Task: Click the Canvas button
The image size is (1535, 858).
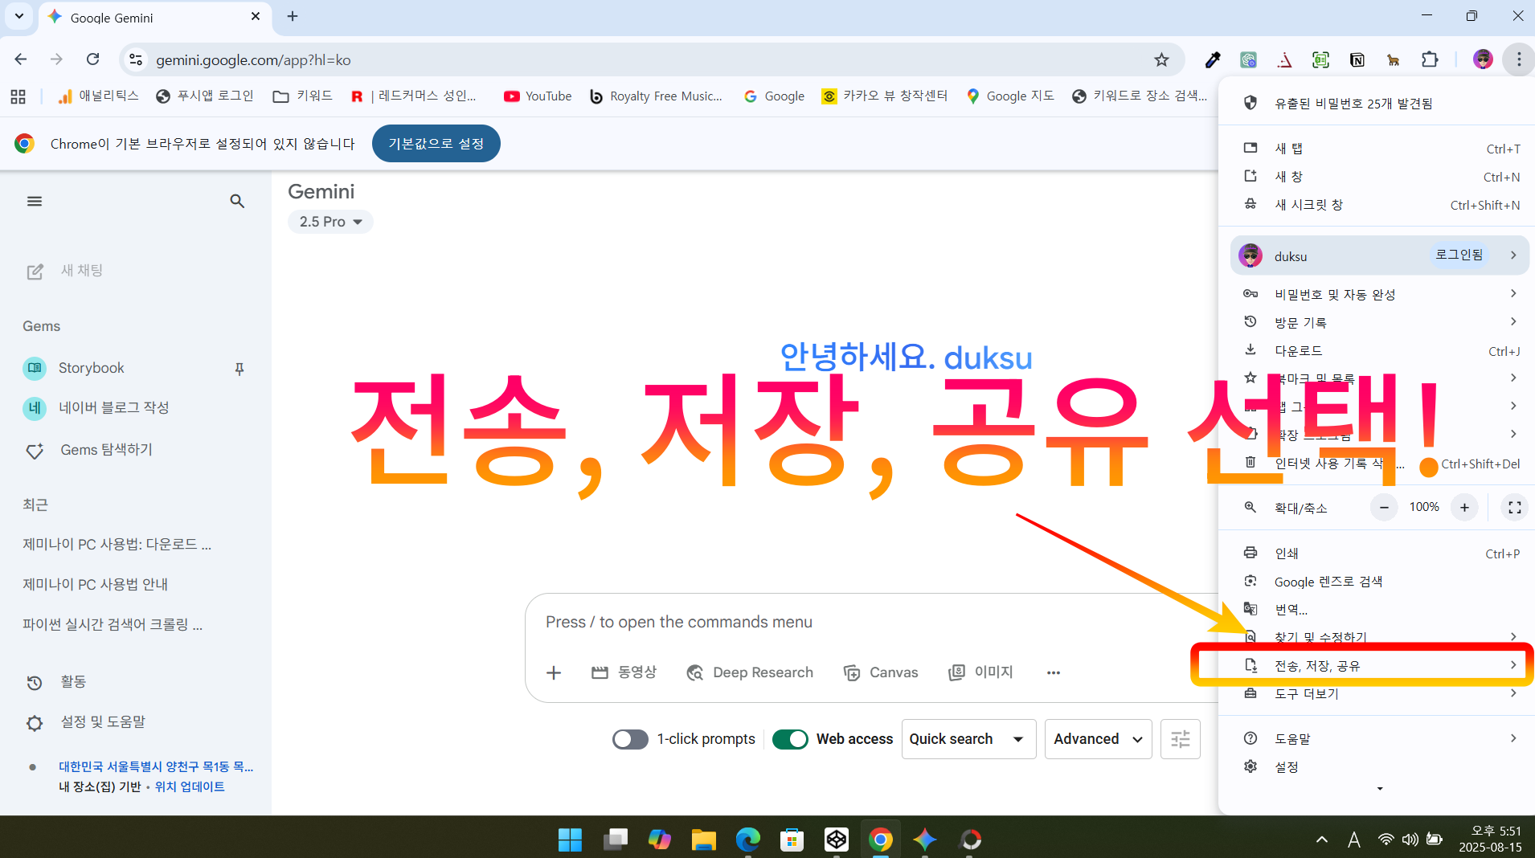Action: pos(881,672)
